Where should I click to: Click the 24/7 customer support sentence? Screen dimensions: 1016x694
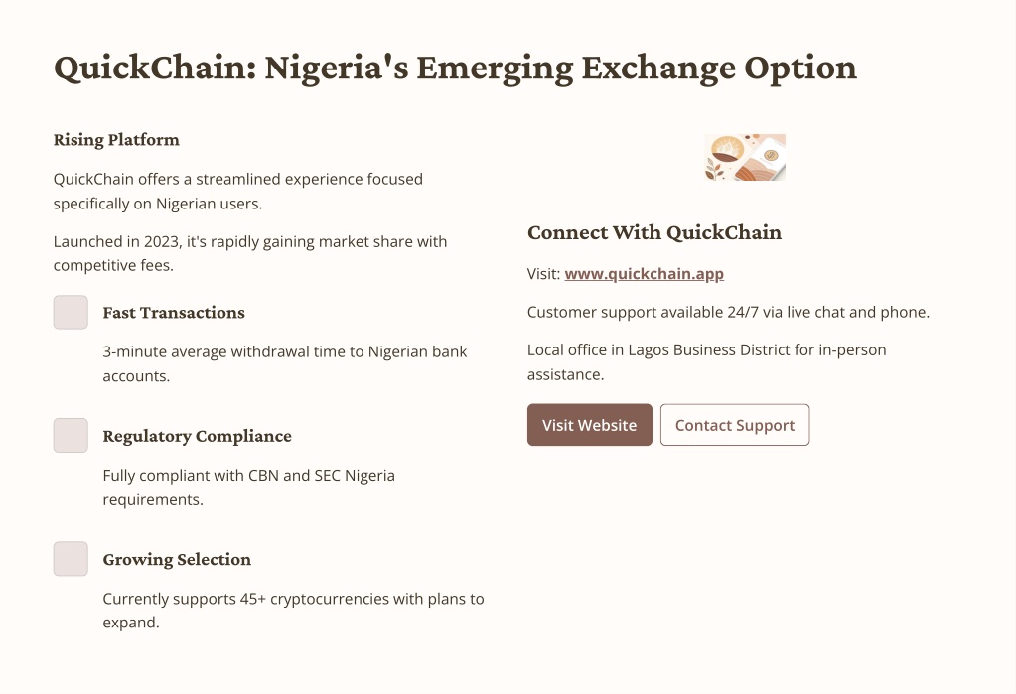point(728,313)
